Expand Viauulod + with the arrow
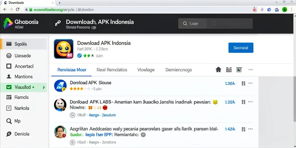The width and height of the screenshot is (296, 148). (44, 87)
